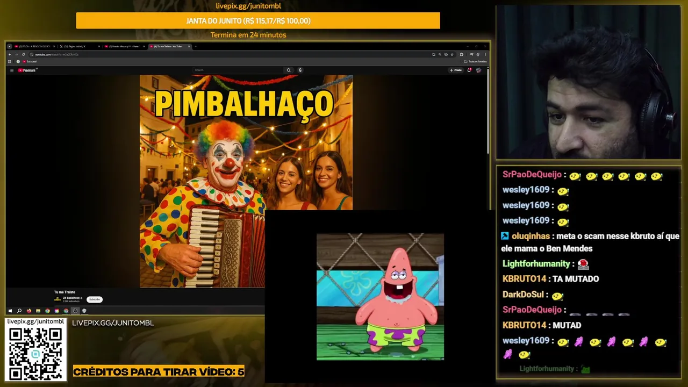688x387 pixels.
Task: Open the browser profile icon
Action: 478,54
